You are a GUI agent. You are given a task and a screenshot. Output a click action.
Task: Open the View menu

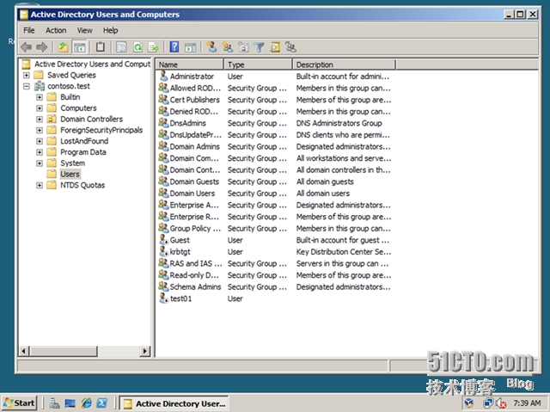84,30
